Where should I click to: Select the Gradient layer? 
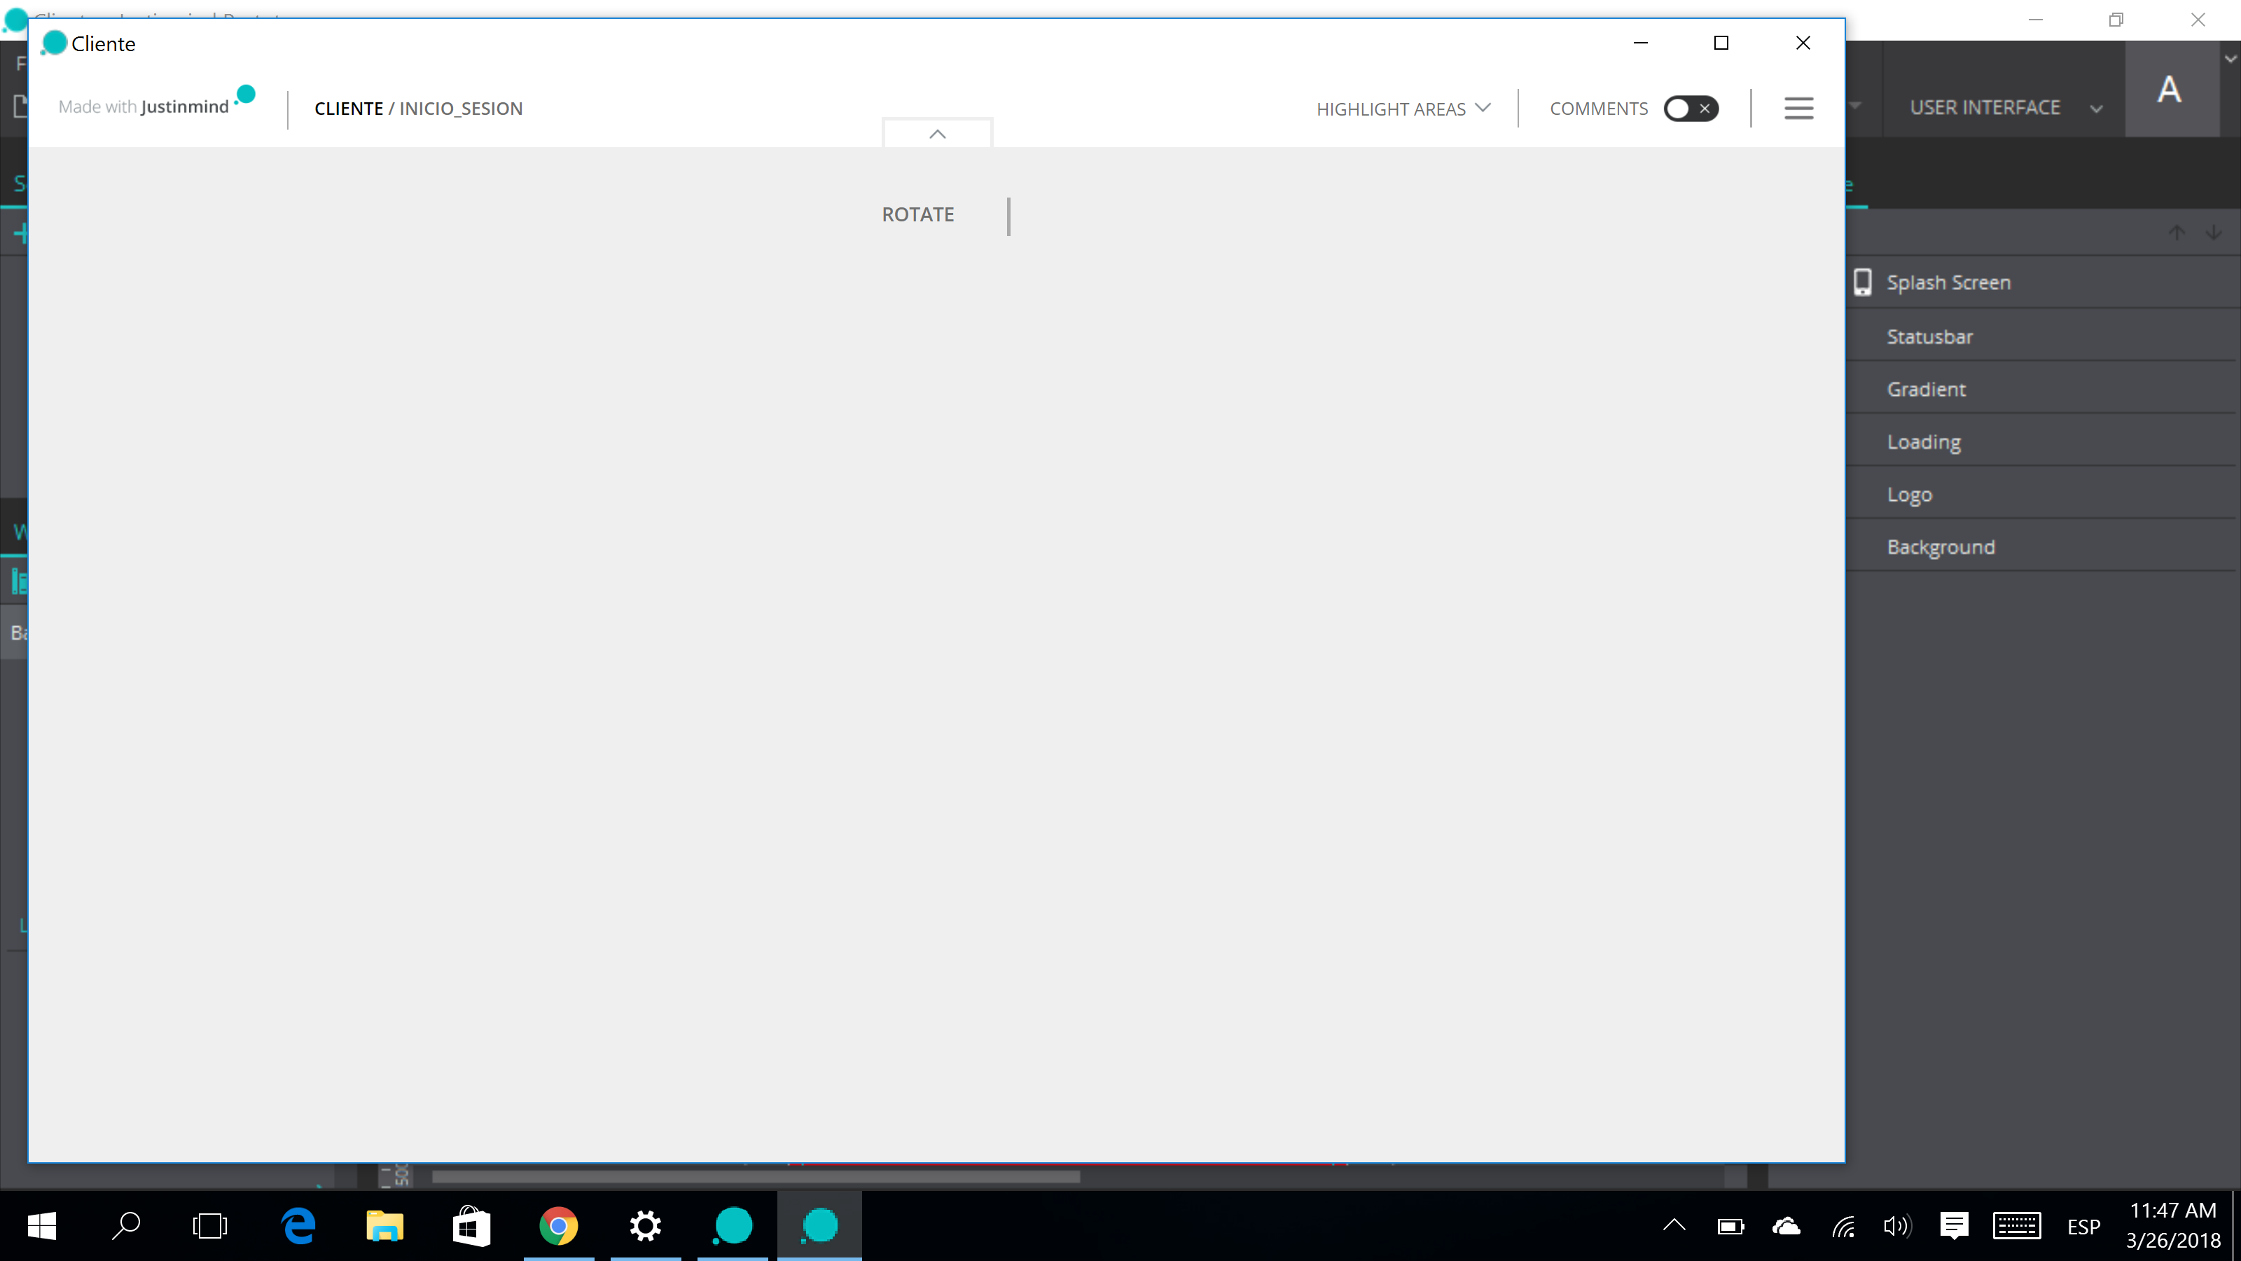[1925, 389]
